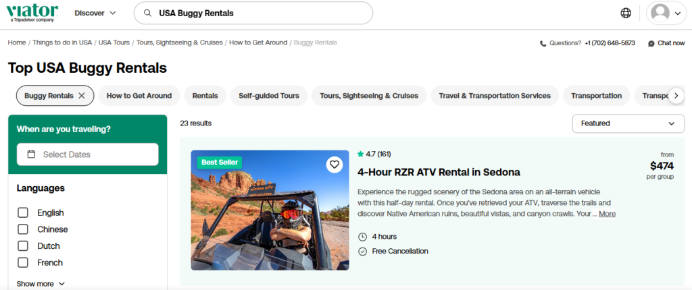Select Tours, Sightseeing & Cruises chip
Screen dimensions: 692x290
(369, 96)
